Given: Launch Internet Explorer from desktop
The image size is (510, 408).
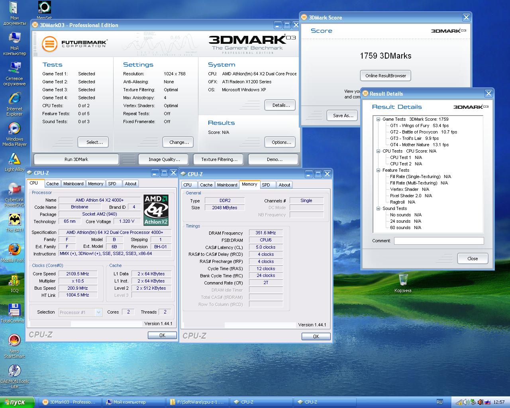Looking at the screenshot, I should (x=14, y=104).
